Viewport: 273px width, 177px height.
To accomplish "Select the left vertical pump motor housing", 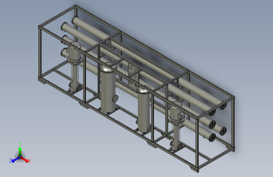I will click(75, 51).
